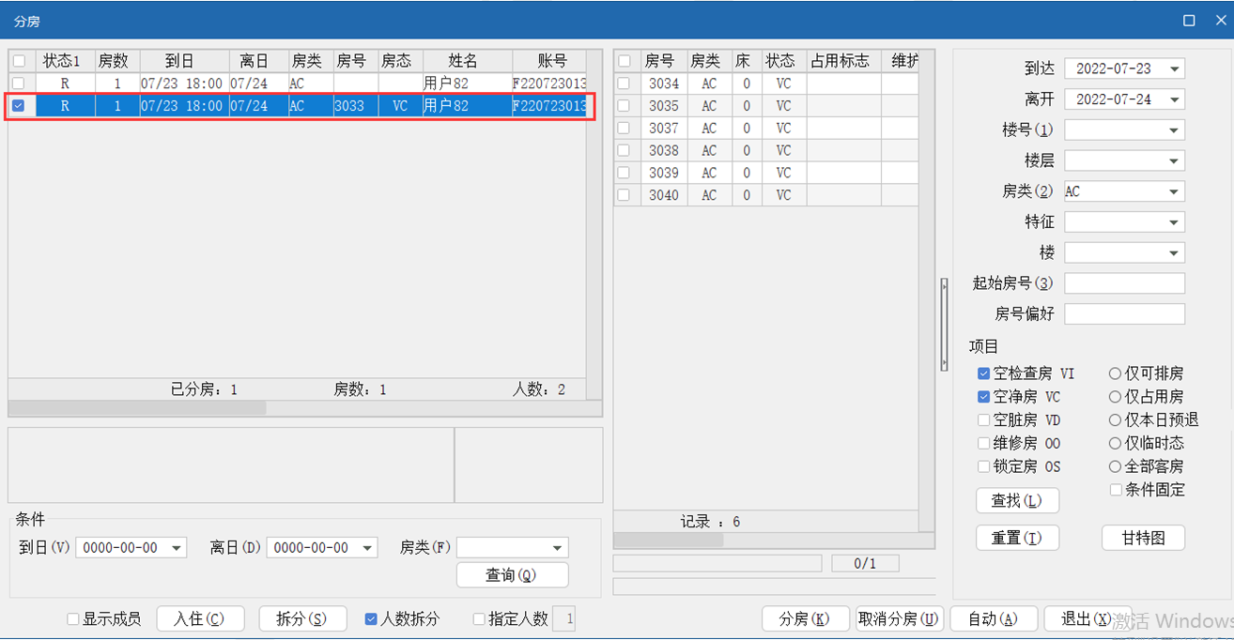The width and height of the screenshot is (1234, 640).
Task: Select room 3033 cell in reservation list
Action: click(x=354, y=106)
